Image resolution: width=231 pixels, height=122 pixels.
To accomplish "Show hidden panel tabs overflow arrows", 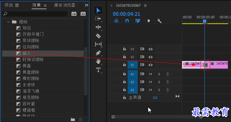I will point(87,5).
